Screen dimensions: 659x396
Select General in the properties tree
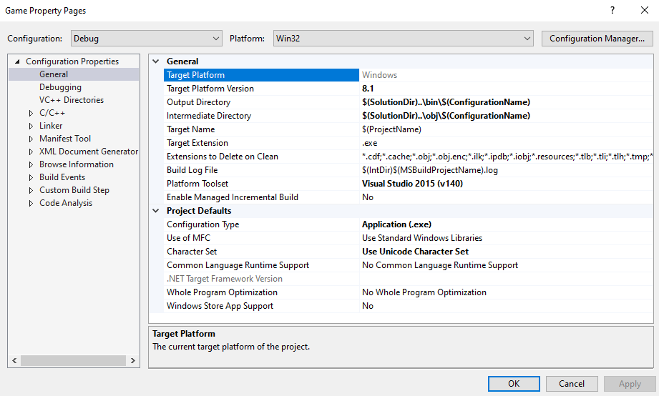pyautogui.click(x=54, y=74)
